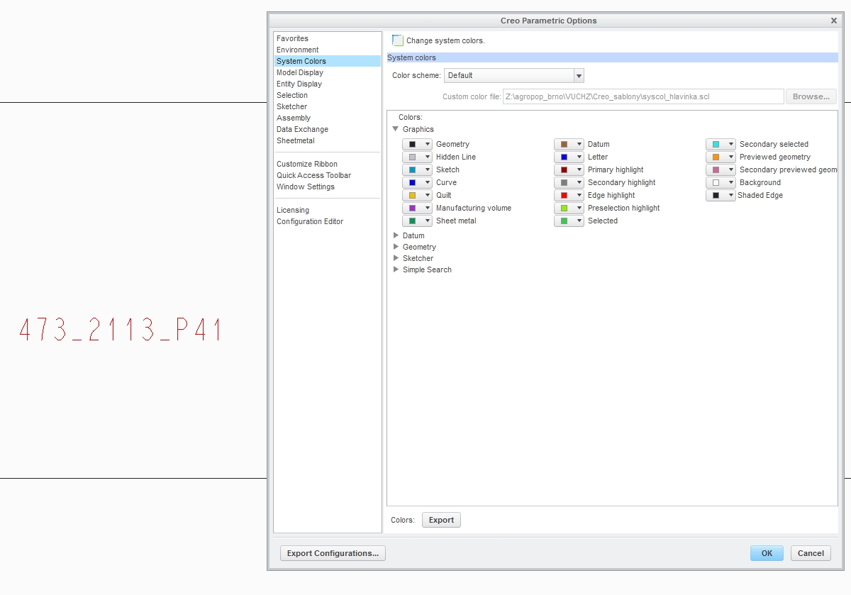Change the Secondary selected color
Screen dimensions: 851x595
pos(721,144)
